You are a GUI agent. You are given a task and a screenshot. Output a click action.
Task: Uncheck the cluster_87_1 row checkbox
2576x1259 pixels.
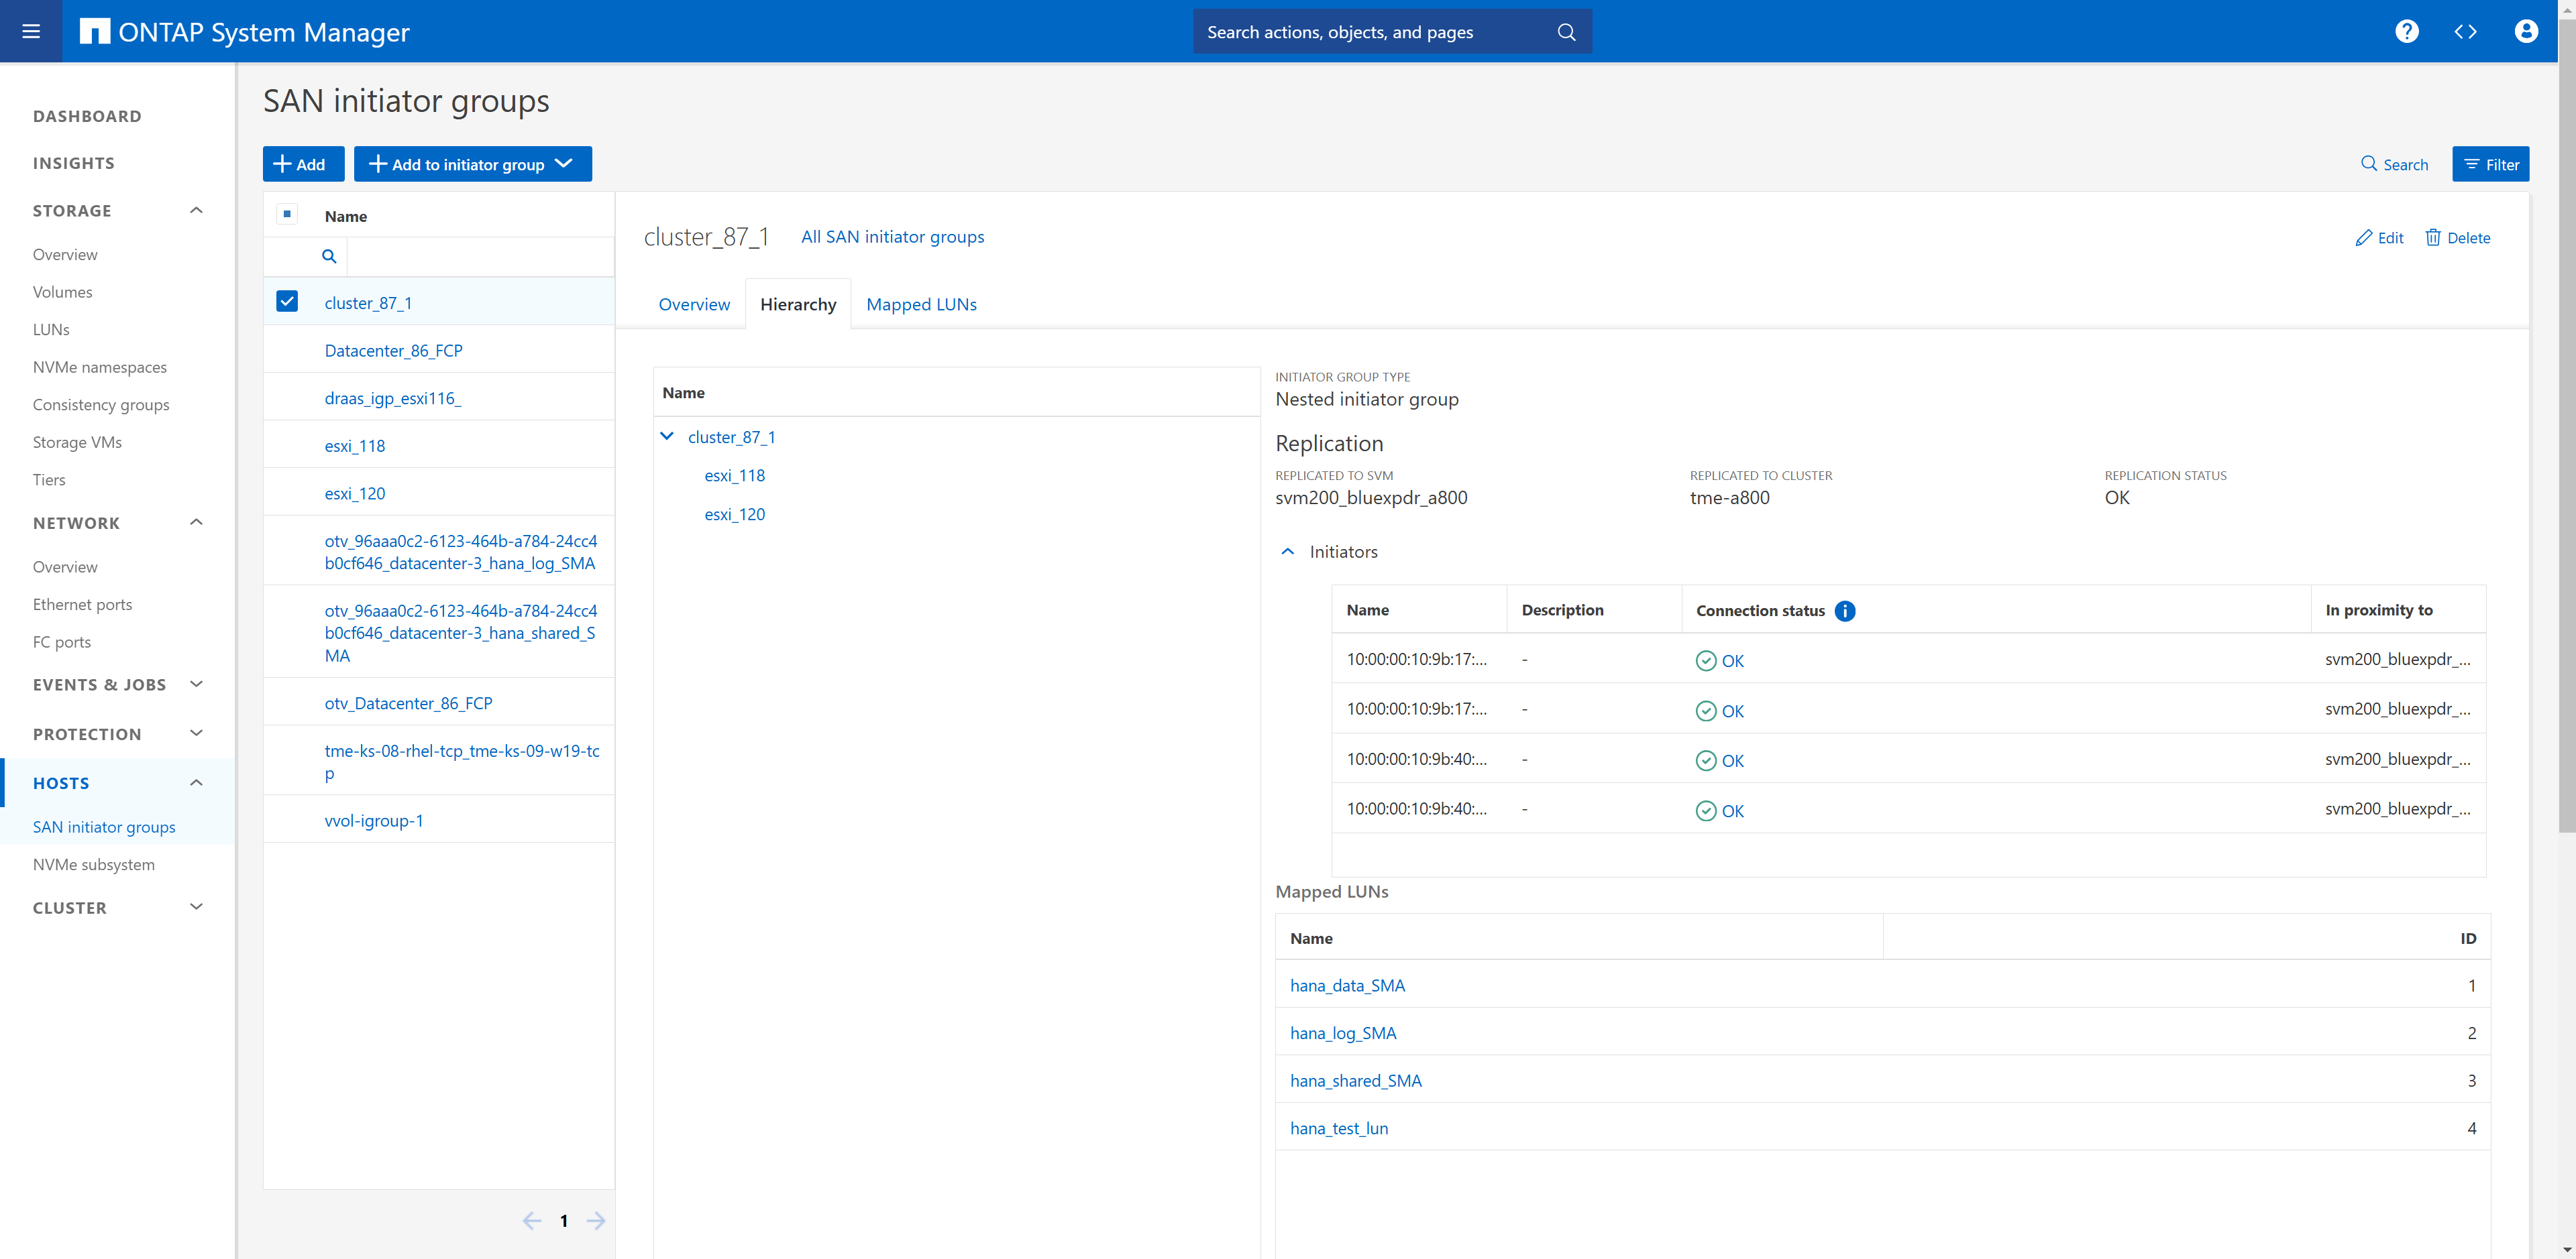287,302
